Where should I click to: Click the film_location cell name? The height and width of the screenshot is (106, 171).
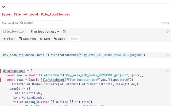coord(14,32)
